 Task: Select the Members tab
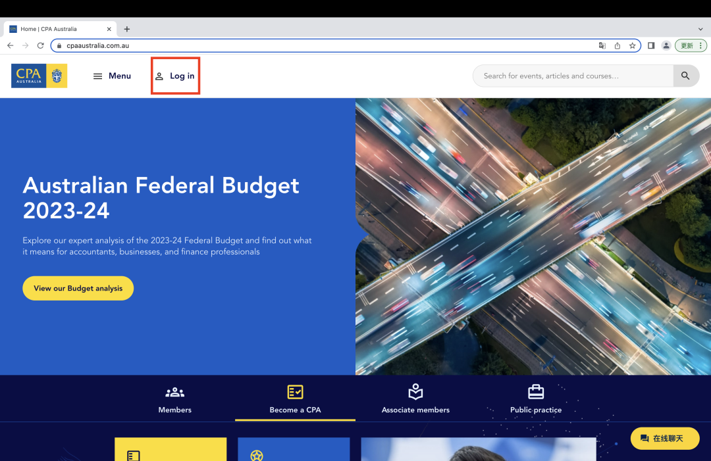click(x=175, y=400)
